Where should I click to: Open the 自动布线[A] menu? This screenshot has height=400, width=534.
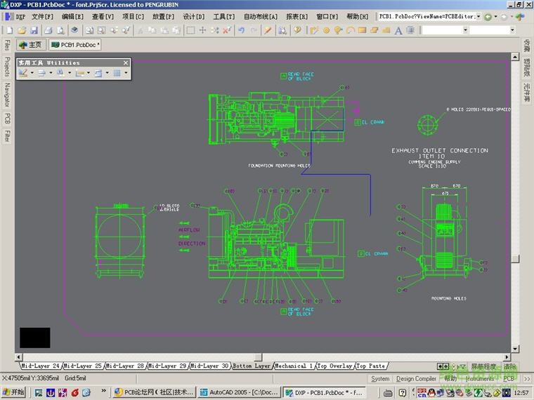(x=260, y=16)
